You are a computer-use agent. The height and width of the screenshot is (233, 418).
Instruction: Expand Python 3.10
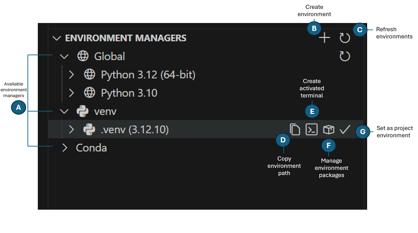click(71, 93)
